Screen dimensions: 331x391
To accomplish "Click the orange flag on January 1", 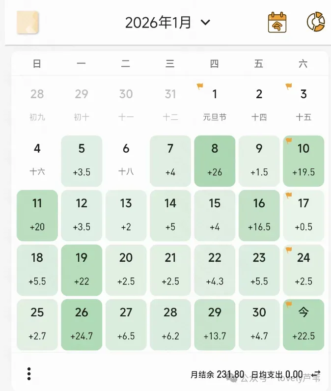I will click(200, 87).
